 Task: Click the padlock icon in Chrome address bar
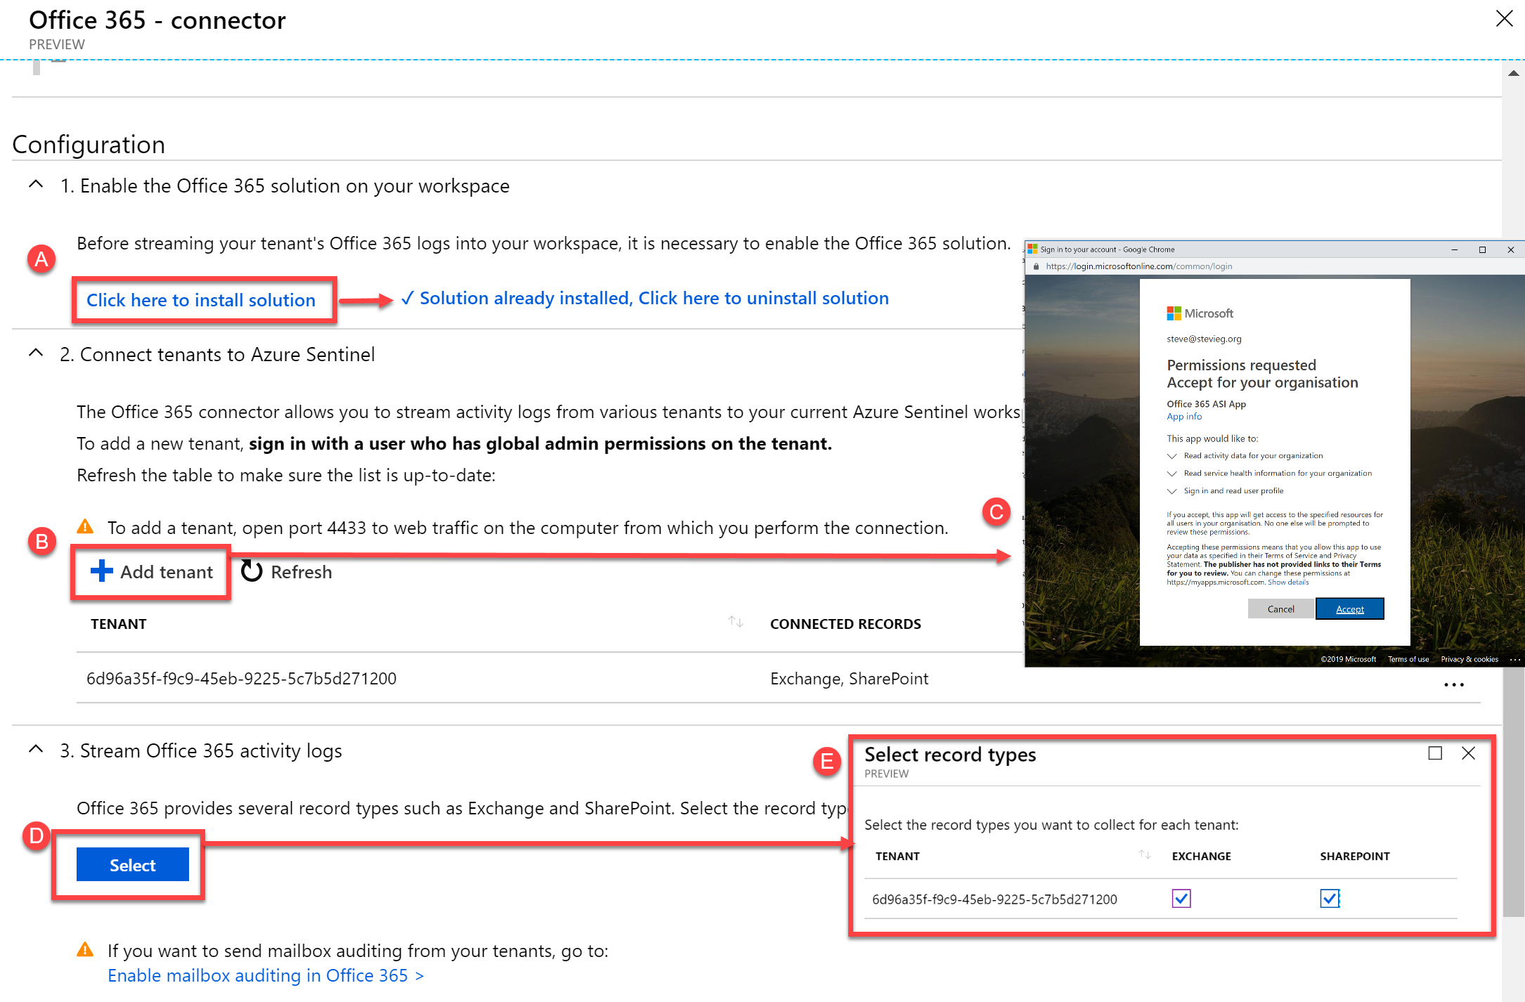pos(1035,266)
